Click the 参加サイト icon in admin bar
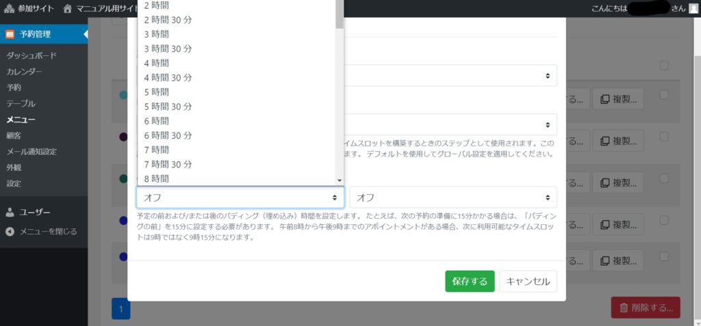701x326 pixels. pos(9,9)
